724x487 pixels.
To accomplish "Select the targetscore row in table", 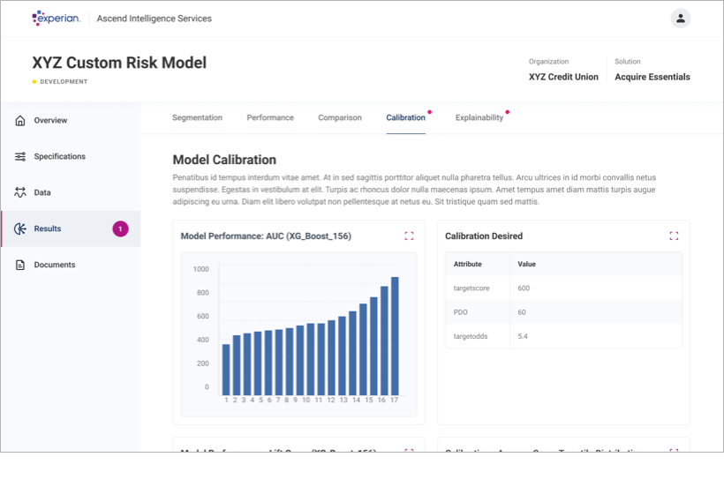I will (x=563, y=288).
